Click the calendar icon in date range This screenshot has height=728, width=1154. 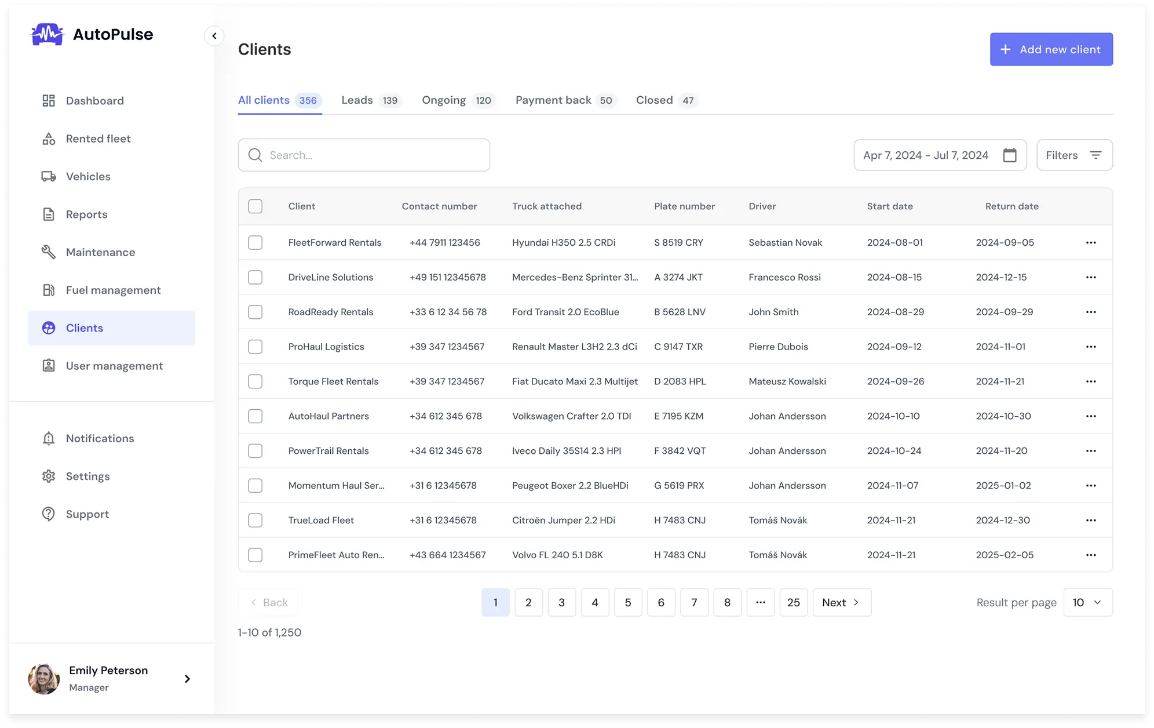(1010, 155)
